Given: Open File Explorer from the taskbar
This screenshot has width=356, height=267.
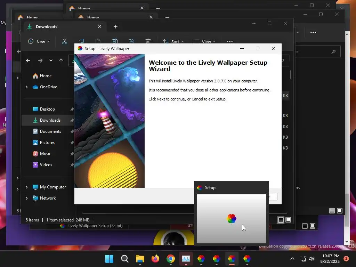Looking at the screenshot, I should [140, 259].
